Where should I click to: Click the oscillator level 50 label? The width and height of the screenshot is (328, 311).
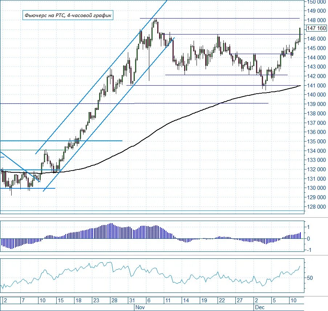click(310, 278)
